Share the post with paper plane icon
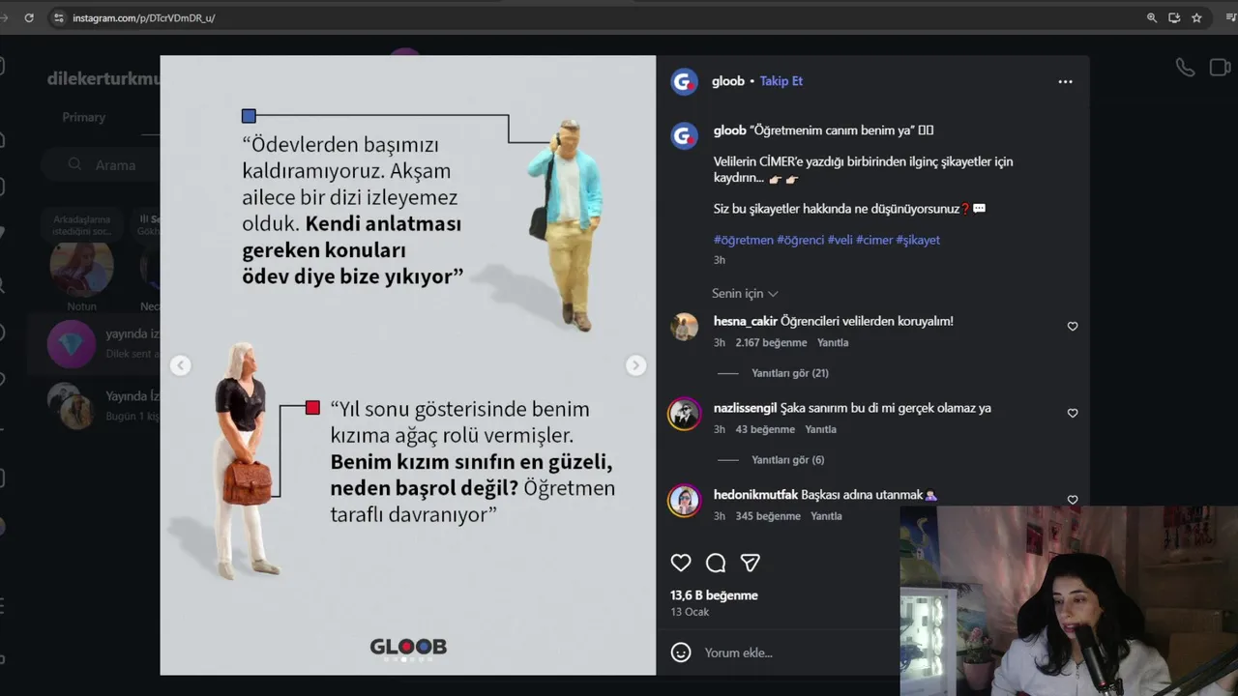Image resolution: width=1238 pixels, height=696 pixels. tap(751, 563)
